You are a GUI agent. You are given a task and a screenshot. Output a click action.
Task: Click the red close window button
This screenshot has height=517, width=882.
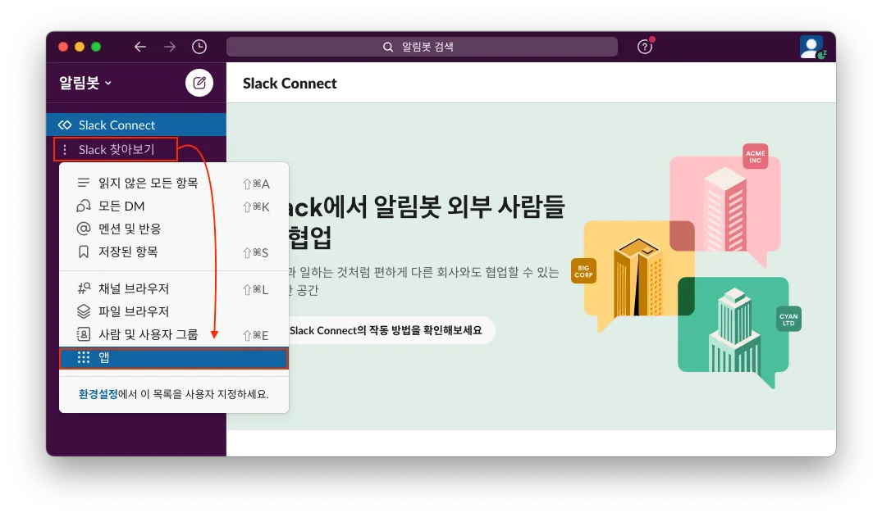tap(63, 47)
